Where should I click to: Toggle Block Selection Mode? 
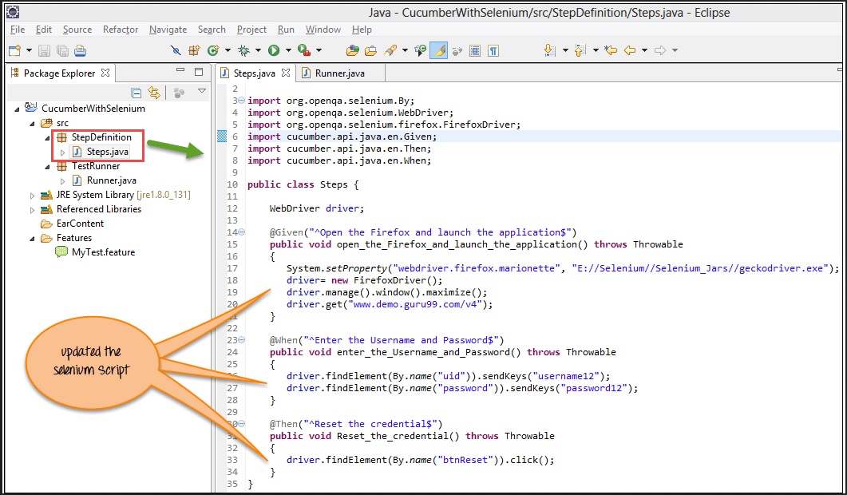click(475, 51)
